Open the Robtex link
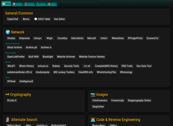 56,66
